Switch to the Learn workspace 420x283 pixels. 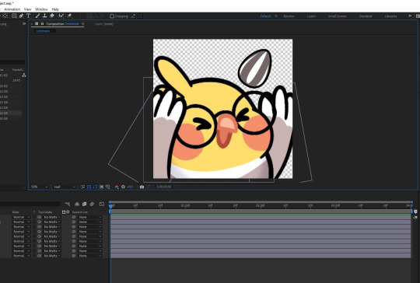point(311,16)
